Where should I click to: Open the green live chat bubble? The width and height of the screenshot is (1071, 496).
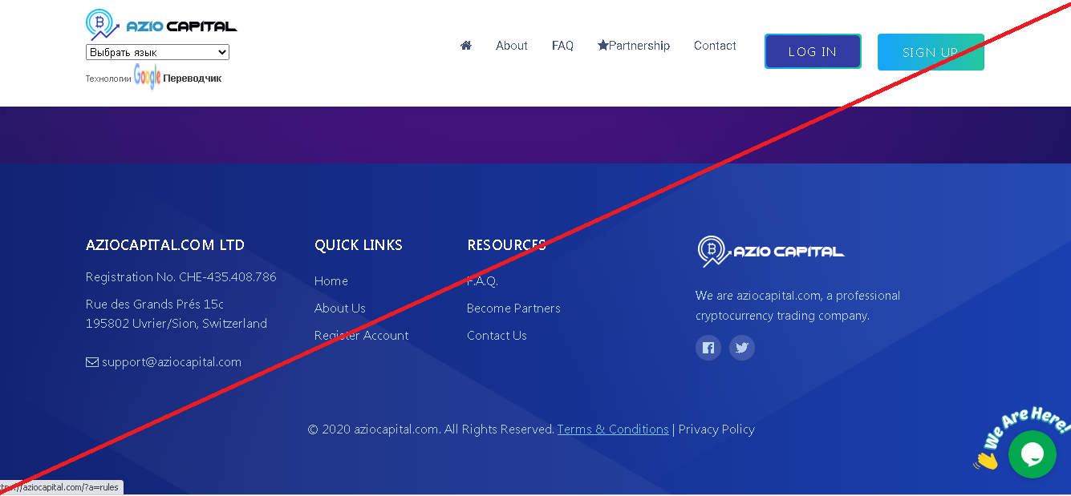1032,454
